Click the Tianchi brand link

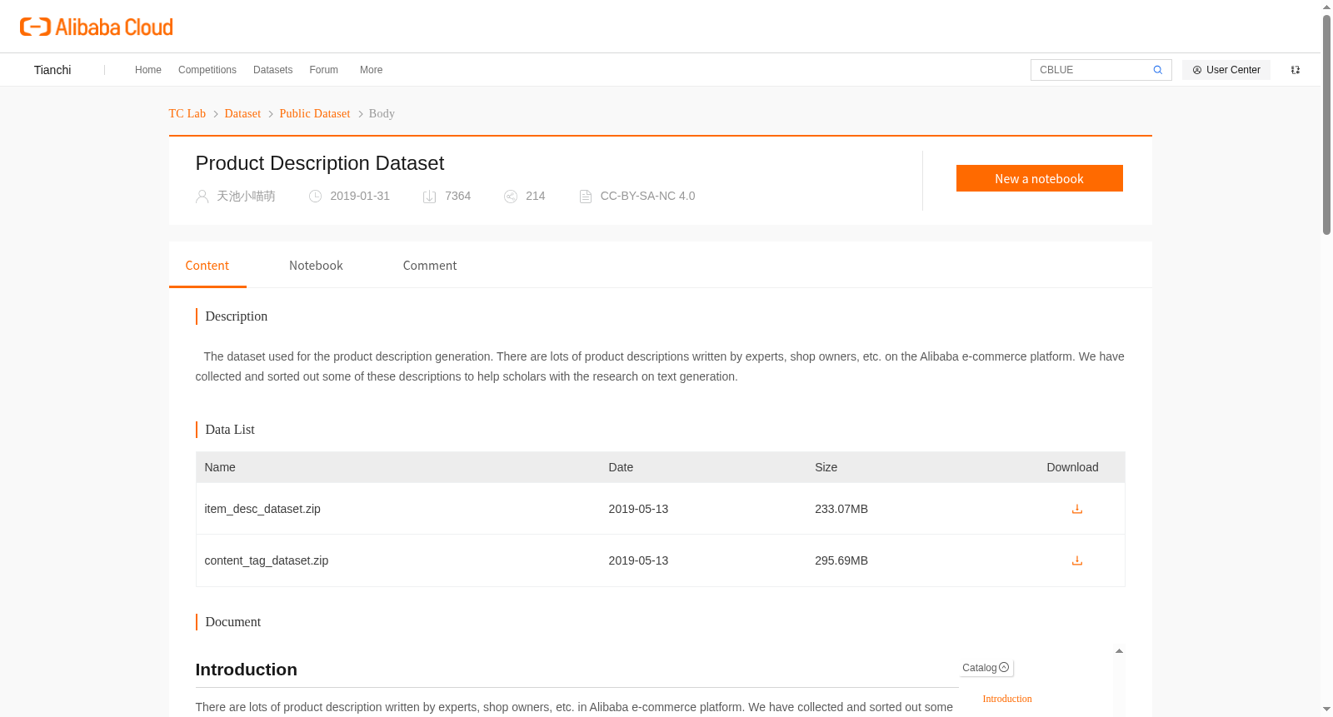coord(52,70)
